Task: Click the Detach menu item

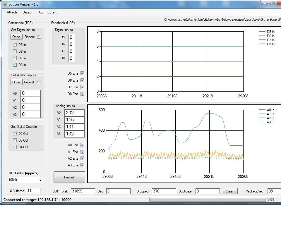Action: coord(28,12)
